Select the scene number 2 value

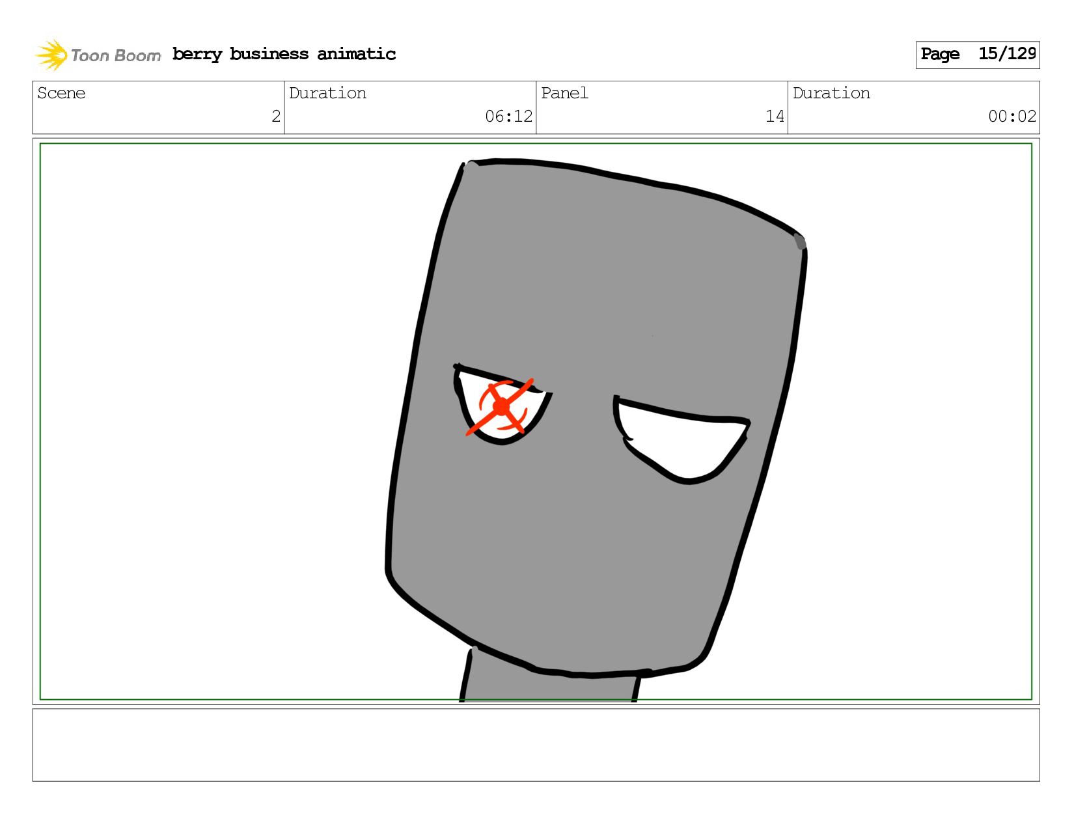click(276, 117)
